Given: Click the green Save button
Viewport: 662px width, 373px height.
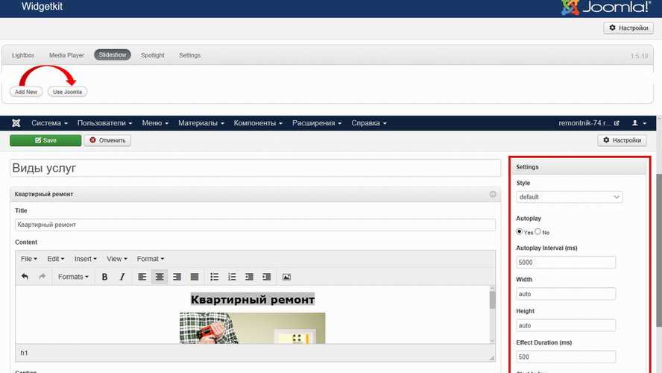Looking at the screenshot, I should pyautogui.click(x=45, y=140).
